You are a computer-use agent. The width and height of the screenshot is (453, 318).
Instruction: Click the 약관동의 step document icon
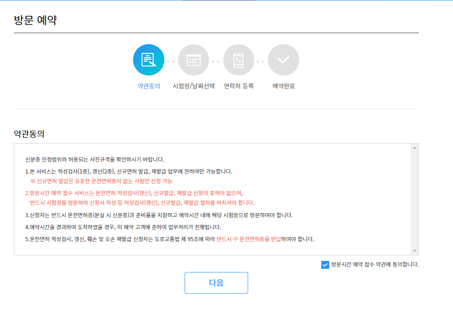[x=149, y=60]
